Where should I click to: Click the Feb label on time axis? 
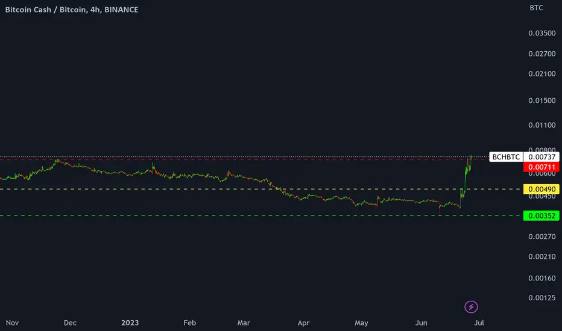click(x=189, y=323)
